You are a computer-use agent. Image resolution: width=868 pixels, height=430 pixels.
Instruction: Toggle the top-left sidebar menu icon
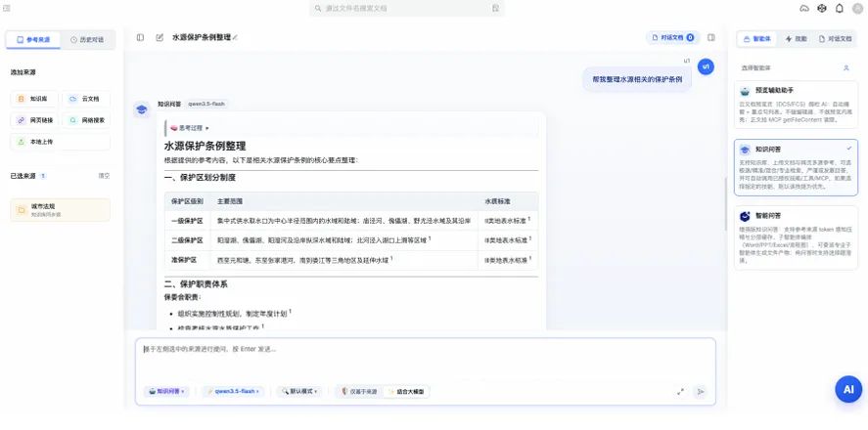click(x=7, y=8)
